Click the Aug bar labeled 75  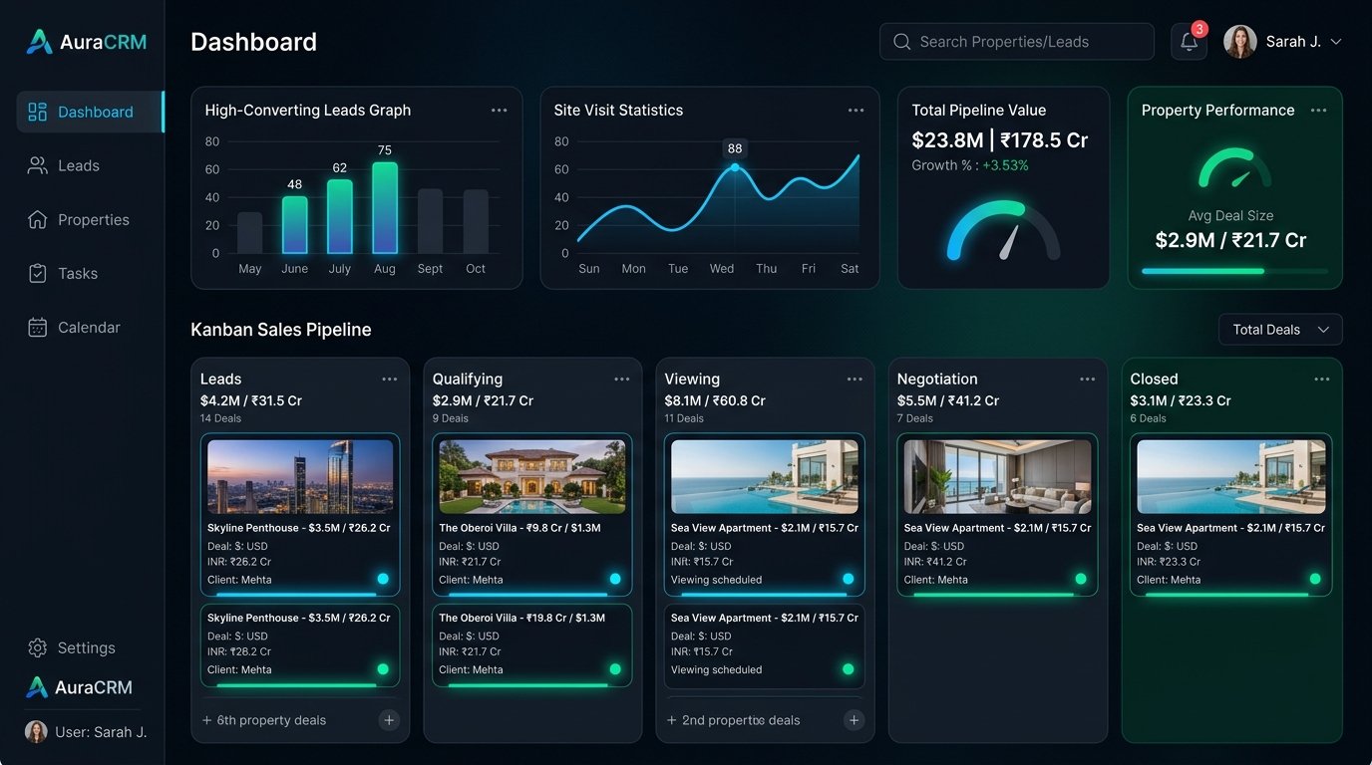click(385, 208)
